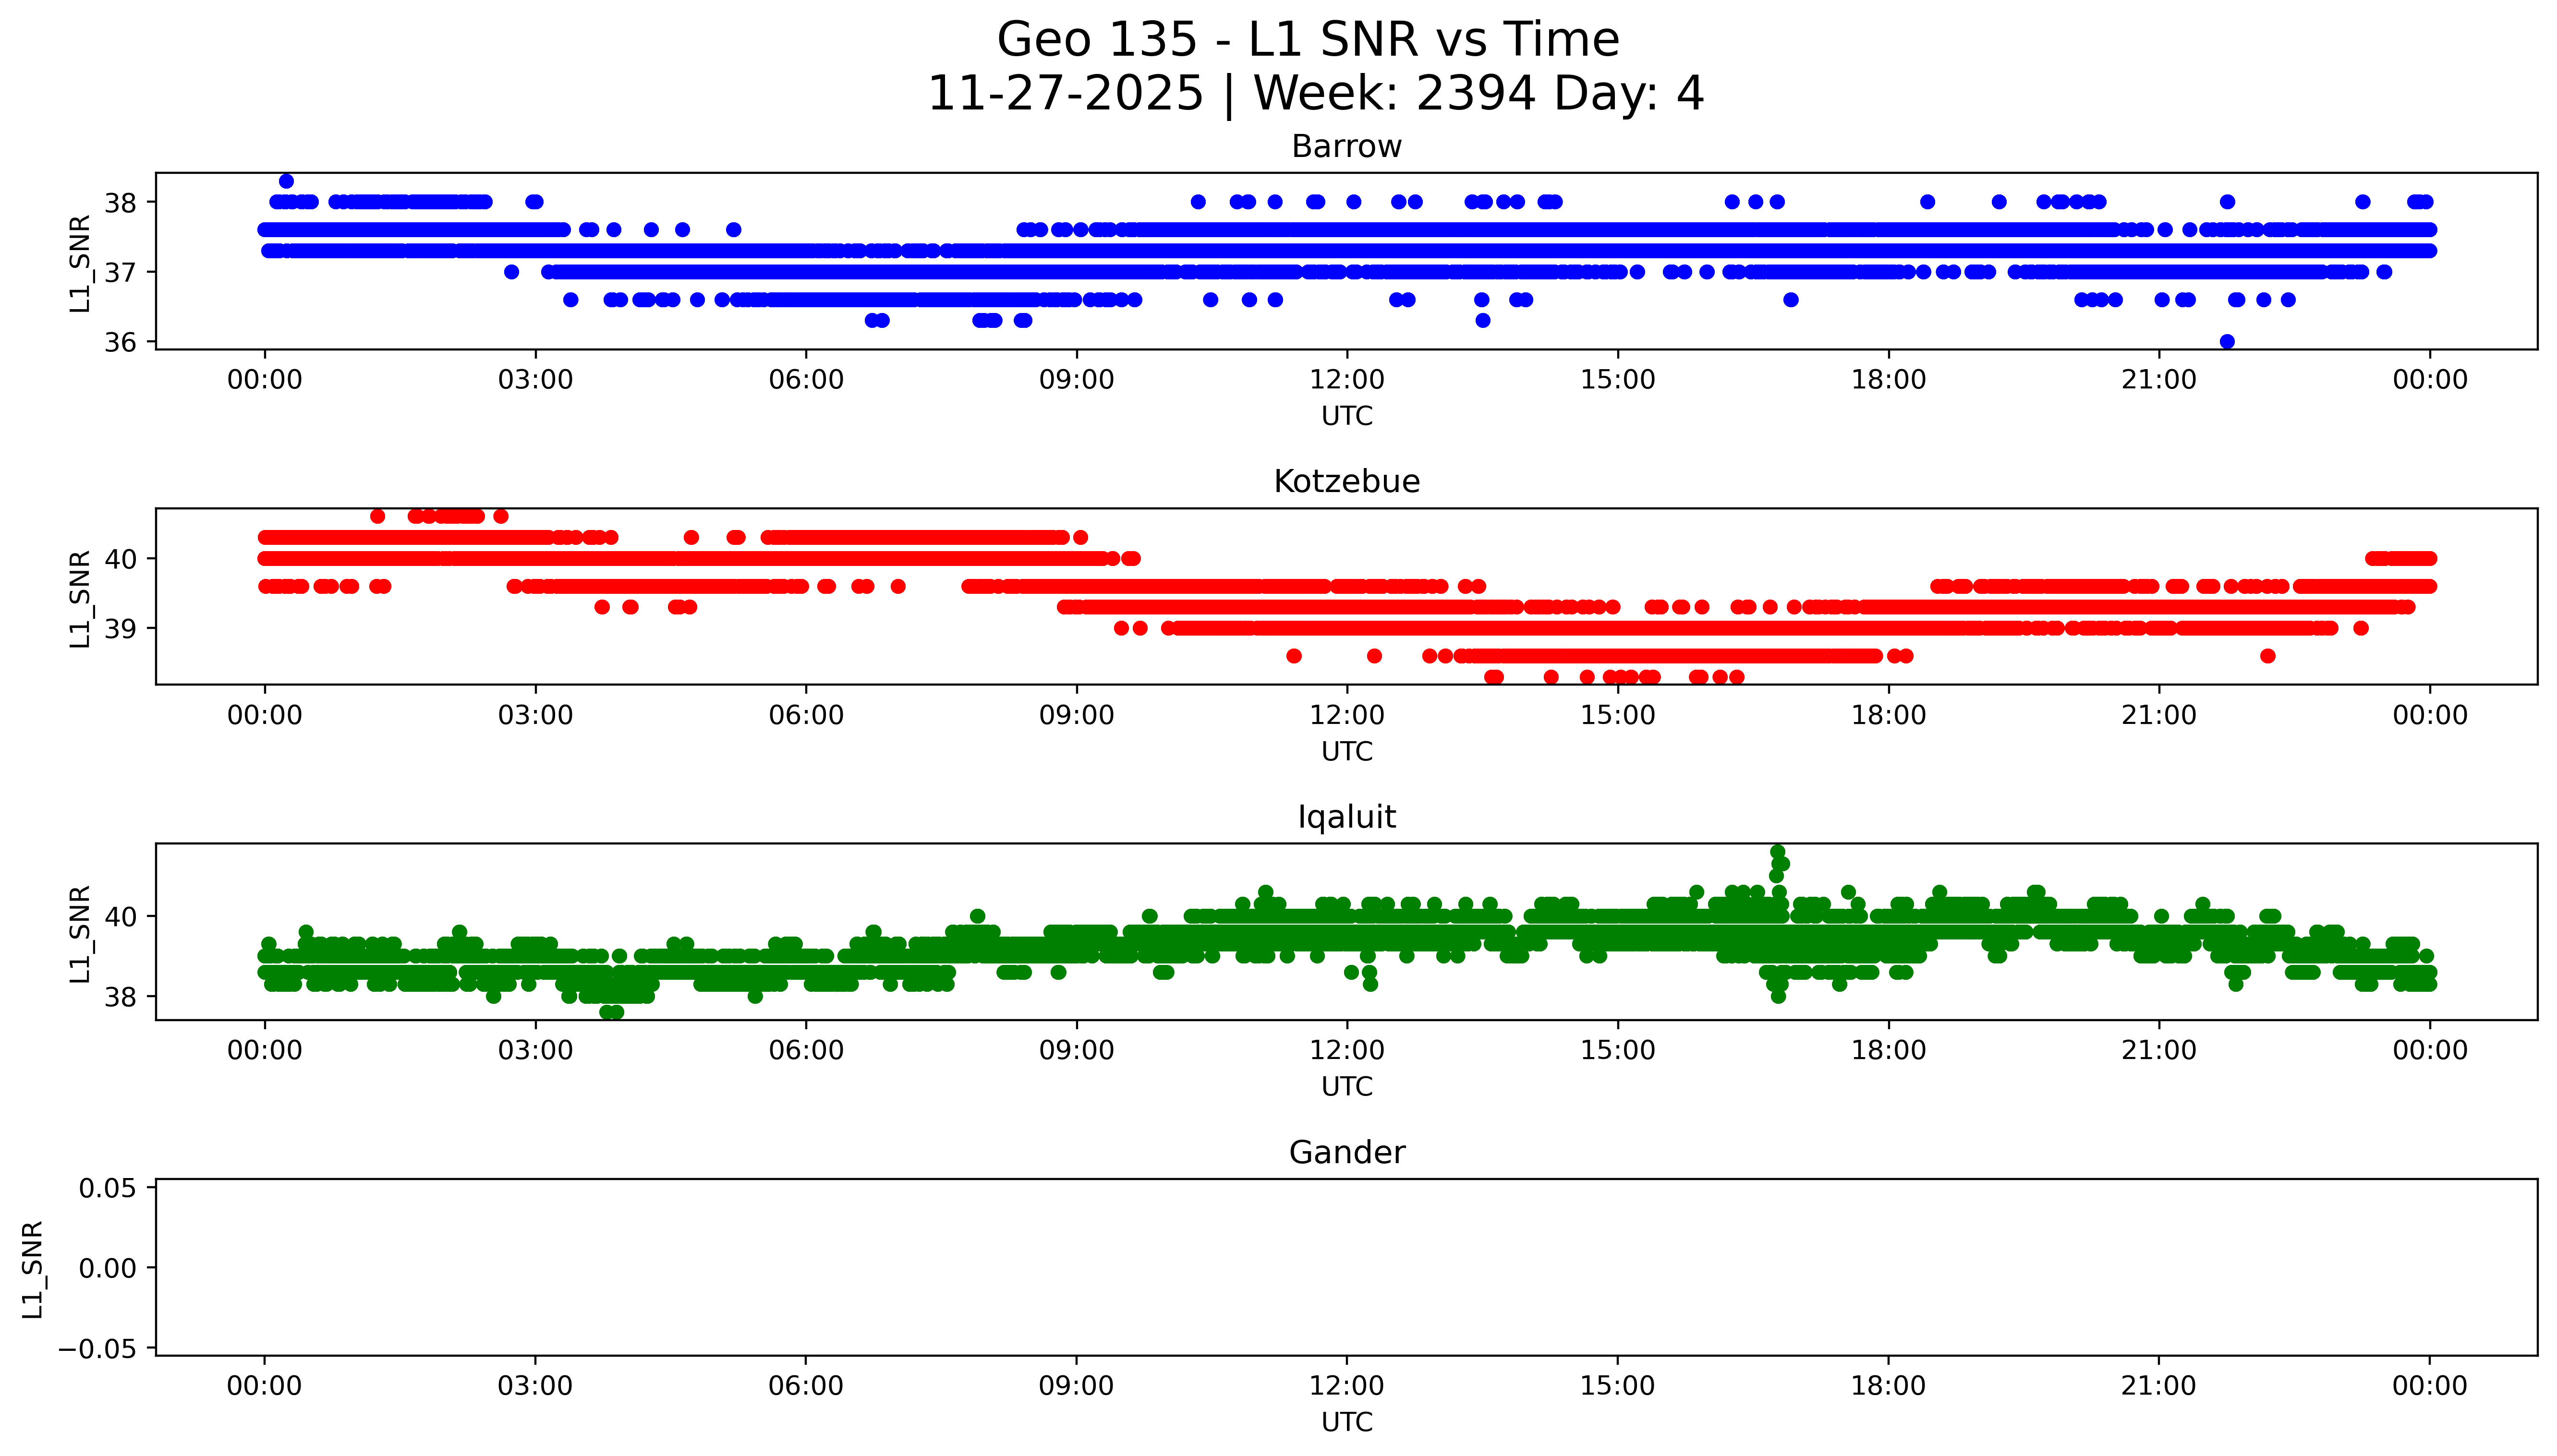Click the empty Gander plot area center
2557x1456 pixels.
point(1346,1267)
